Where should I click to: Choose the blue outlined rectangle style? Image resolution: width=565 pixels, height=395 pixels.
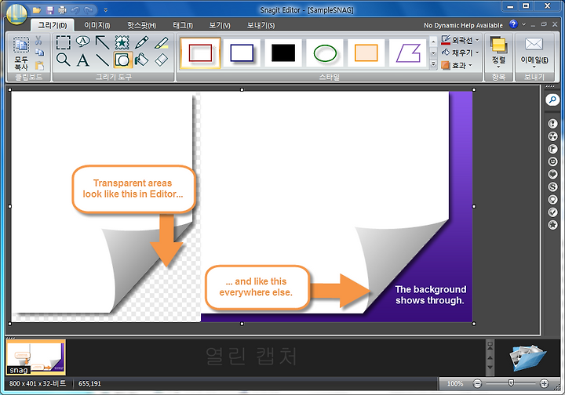click(x=242, y=53)
